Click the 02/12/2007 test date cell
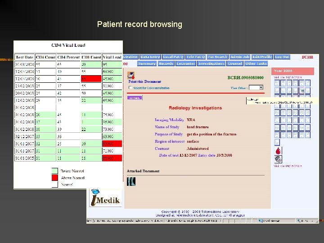 click(24, 136)
